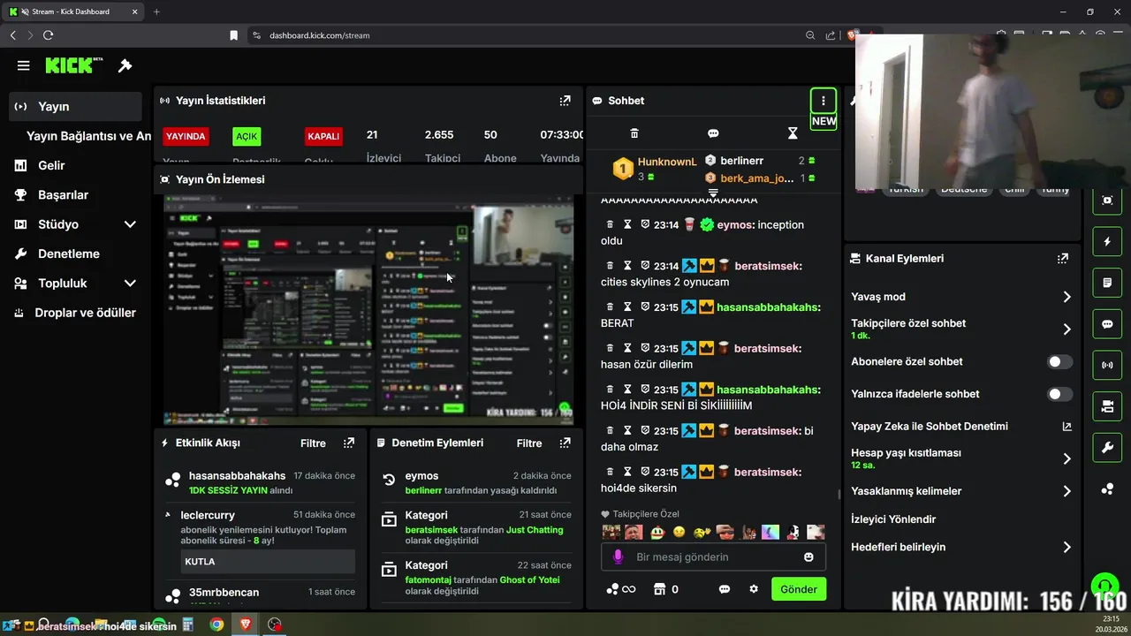
Task: Click the message input field
Action: (714, 556)
